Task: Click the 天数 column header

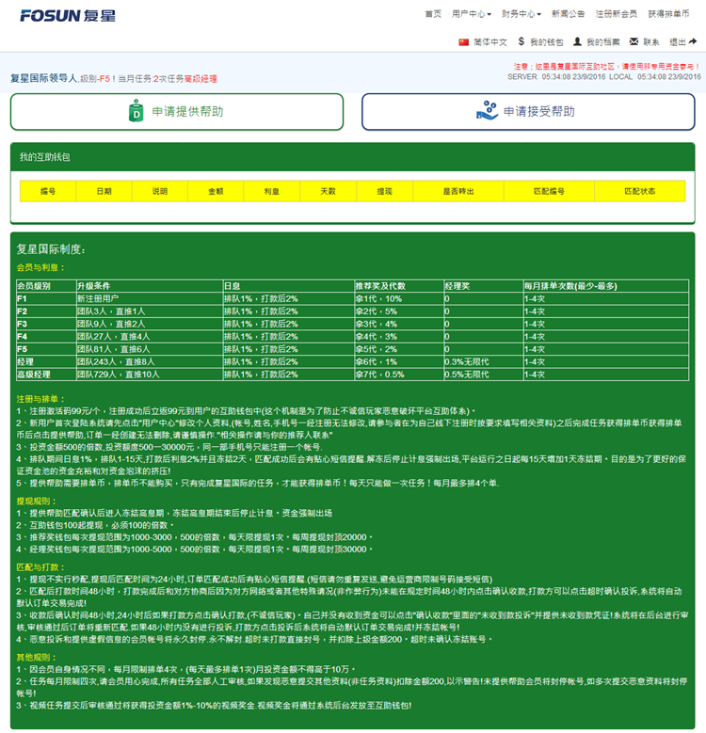Action: [x=329, y=191]
